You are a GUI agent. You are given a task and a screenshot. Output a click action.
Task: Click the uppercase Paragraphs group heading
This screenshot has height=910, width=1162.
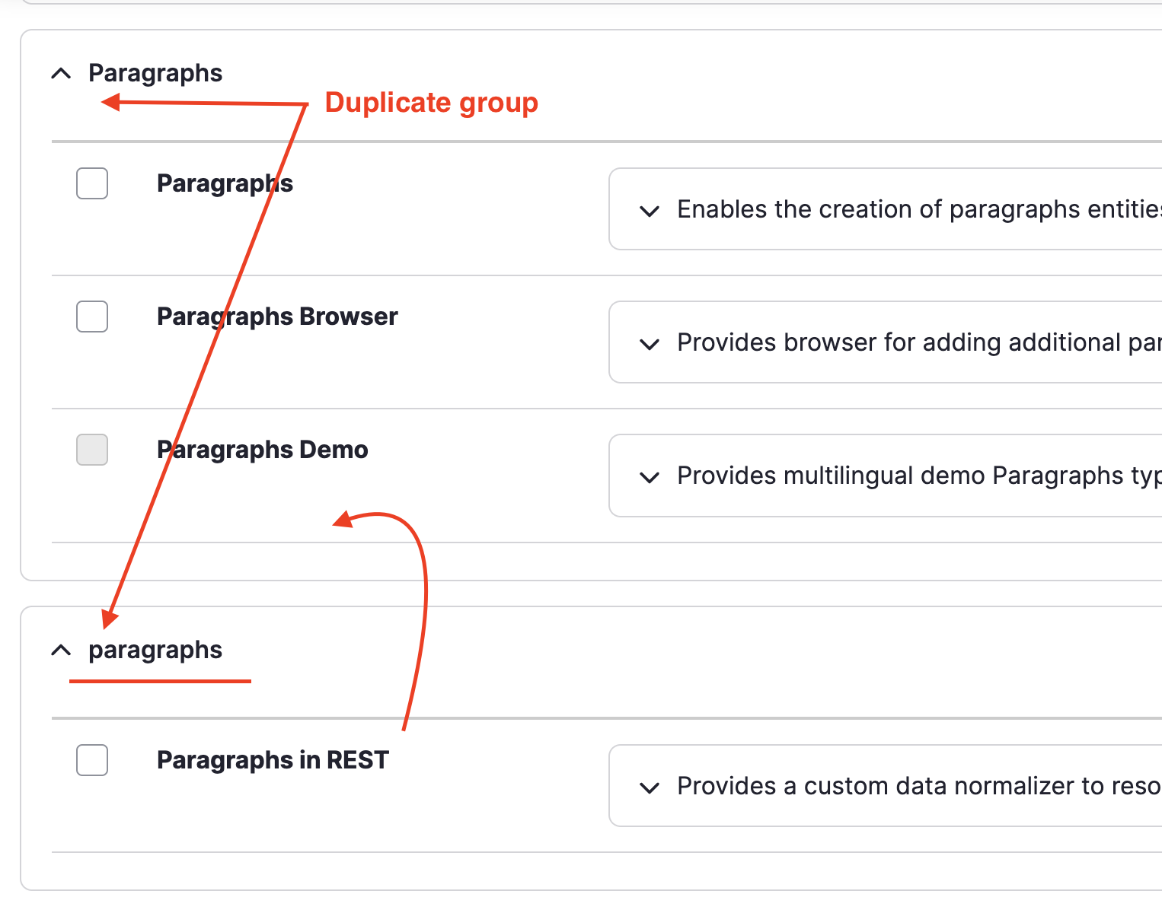pos(155,72)
